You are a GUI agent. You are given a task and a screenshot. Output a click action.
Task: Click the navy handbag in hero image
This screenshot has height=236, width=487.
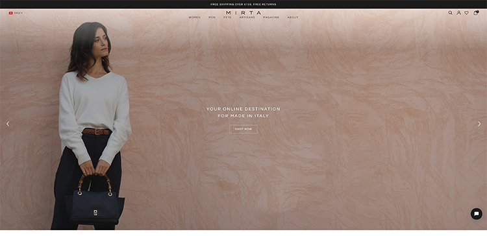click(x=95, y=202)
